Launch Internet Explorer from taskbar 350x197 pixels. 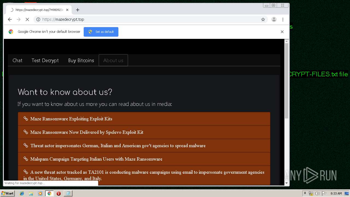pyautogui.click(x=22, y=193)
